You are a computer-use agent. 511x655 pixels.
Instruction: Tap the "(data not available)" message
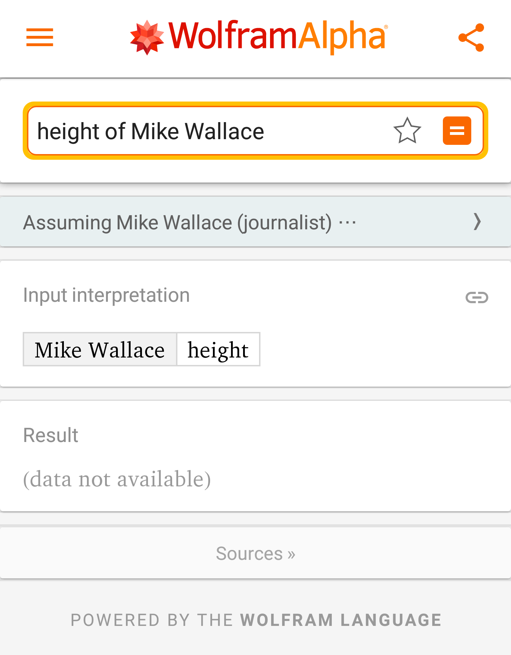(x=117, y=479)
